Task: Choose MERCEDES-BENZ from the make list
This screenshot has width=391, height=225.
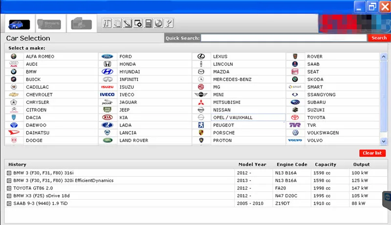Action: [232, 80]
